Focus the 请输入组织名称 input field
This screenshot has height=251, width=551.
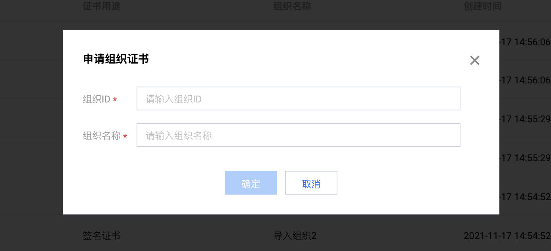(x=298, y=135)
